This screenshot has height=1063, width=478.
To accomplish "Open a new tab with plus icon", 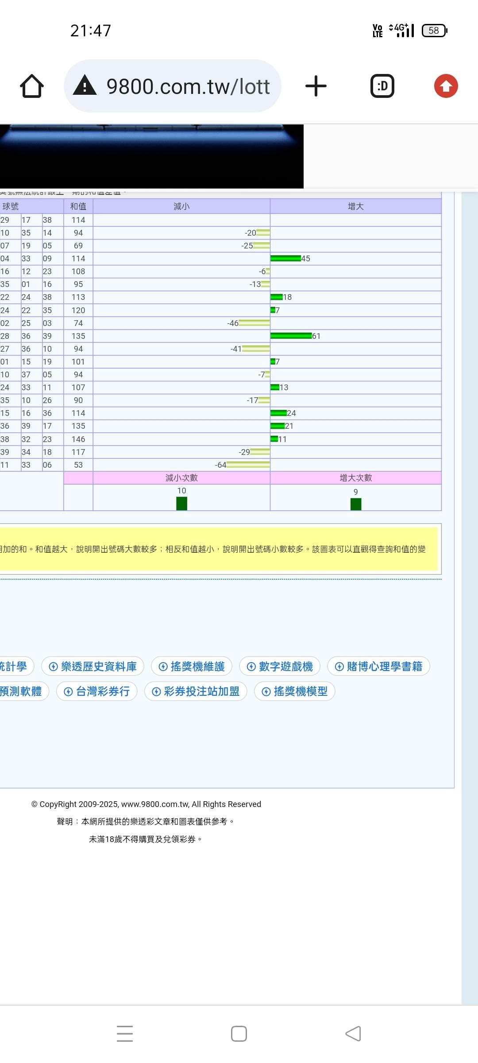I will [x=316, y=86].
